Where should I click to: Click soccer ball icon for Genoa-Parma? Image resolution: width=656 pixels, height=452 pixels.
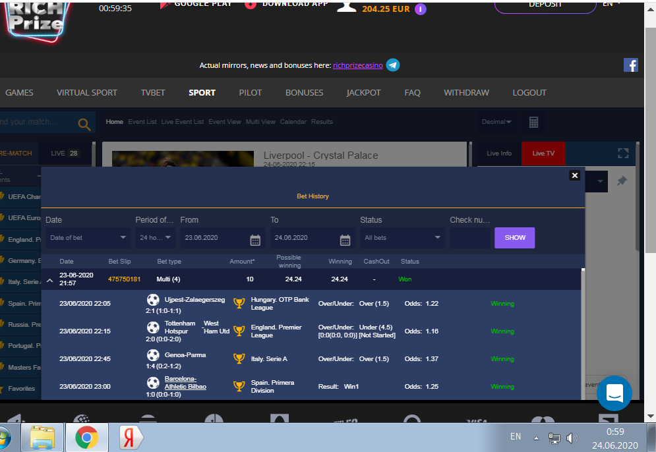tap(153, 355)
